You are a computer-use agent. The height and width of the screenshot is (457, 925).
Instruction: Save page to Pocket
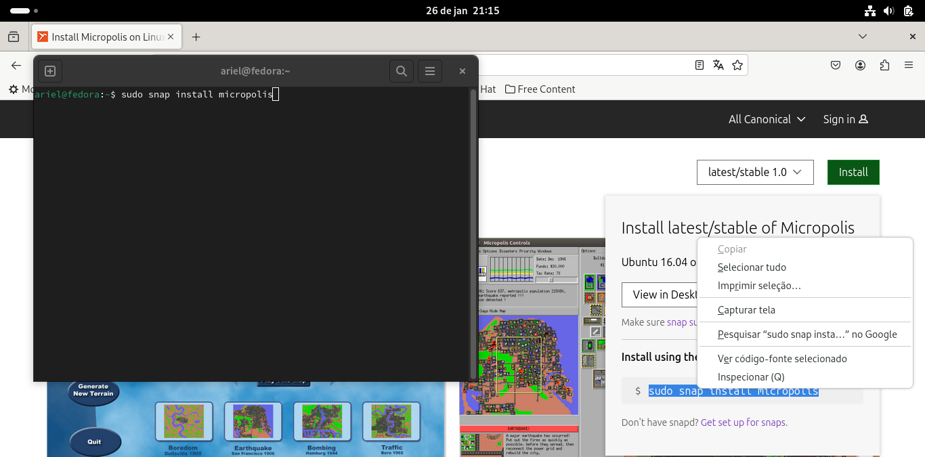835,64
